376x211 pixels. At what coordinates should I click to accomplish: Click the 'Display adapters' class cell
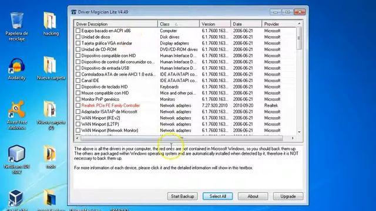pos(174,43)
